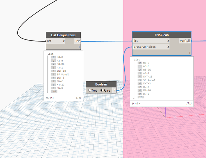Screen dimensions: 206x158
Task: Collapse the List header in UniqueItems preview
Action: [x=50, y=54]
